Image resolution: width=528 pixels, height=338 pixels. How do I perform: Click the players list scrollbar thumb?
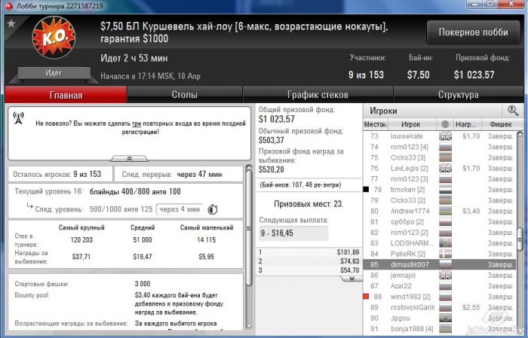[x=520, y=239]
